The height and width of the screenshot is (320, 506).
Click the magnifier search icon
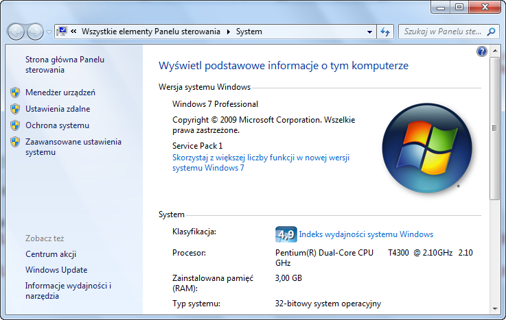pyautogui.click(x=492, y=32)
